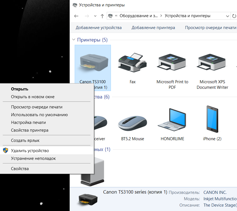Select the HONORLIME laptop icon
Screen dimensions: 237x211
tap(172, 120)
